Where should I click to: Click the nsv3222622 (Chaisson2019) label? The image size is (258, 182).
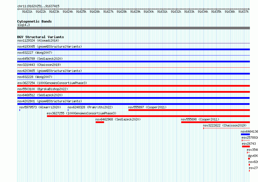225,125
